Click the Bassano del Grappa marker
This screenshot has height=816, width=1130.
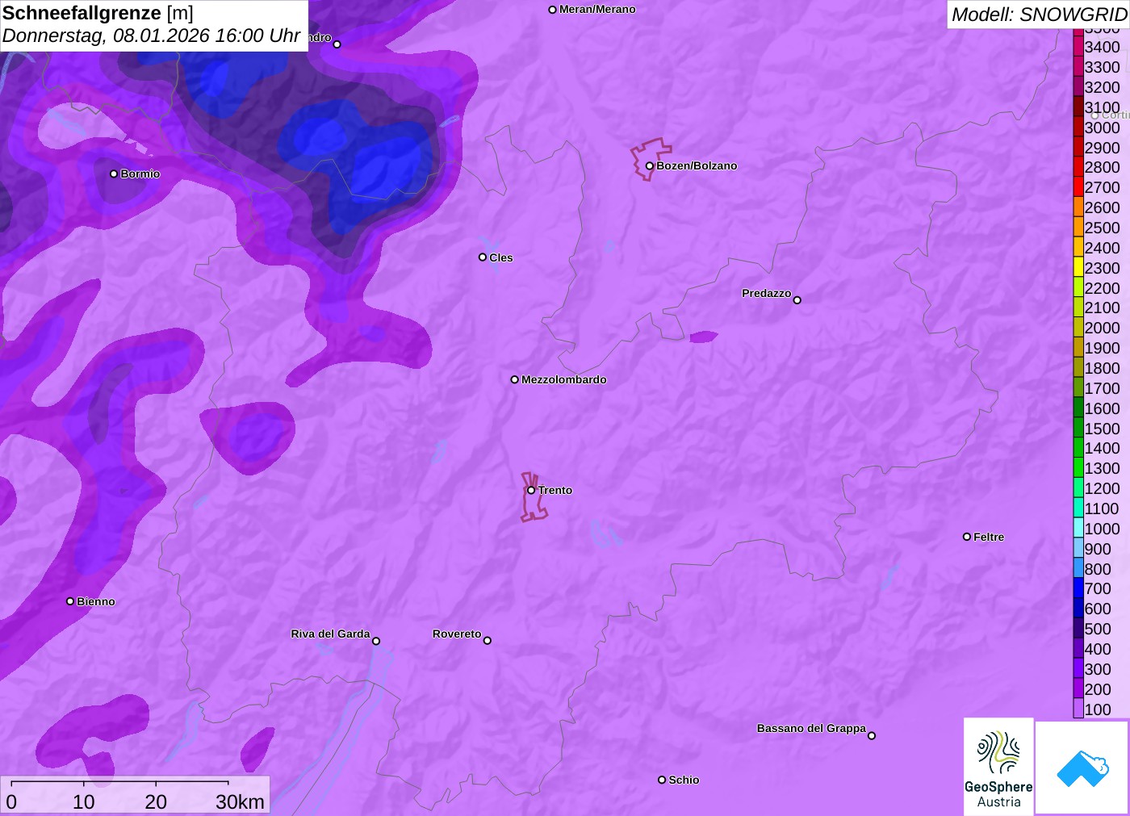click(872, 735)
